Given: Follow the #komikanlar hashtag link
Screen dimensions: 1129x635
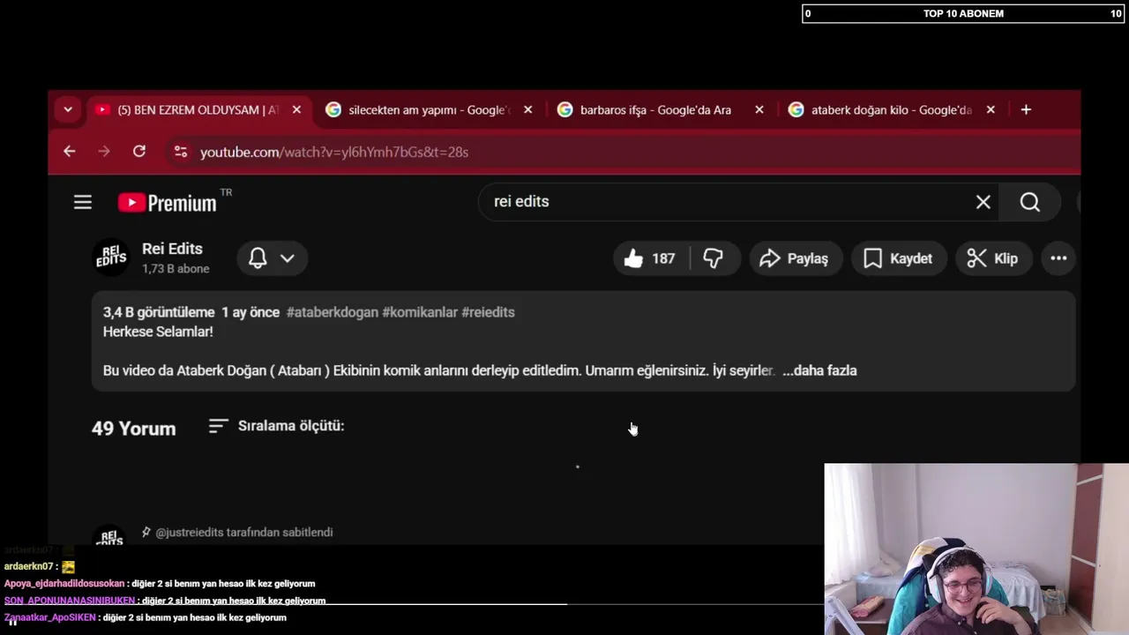Looking at the screenshot, I should 420,312.
